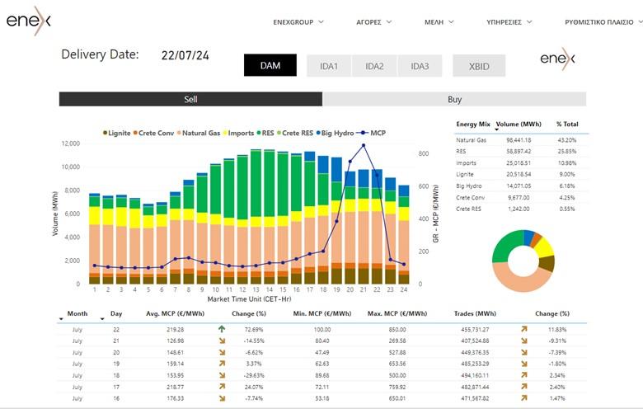Viewport: 643px width, 409px height.
Task: Select the Big Hydro volume 14,071.05
Action: (519, 186)
